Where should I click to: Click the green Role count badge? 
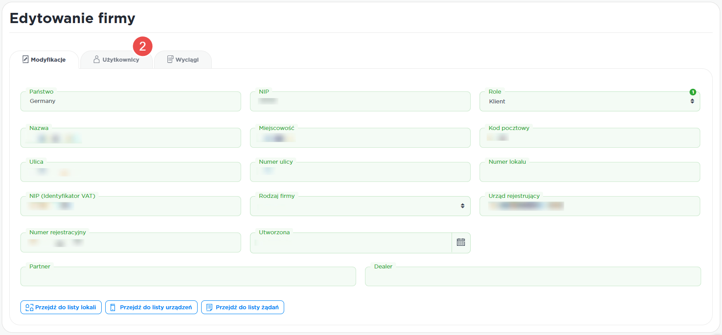(x=693, y=92)
